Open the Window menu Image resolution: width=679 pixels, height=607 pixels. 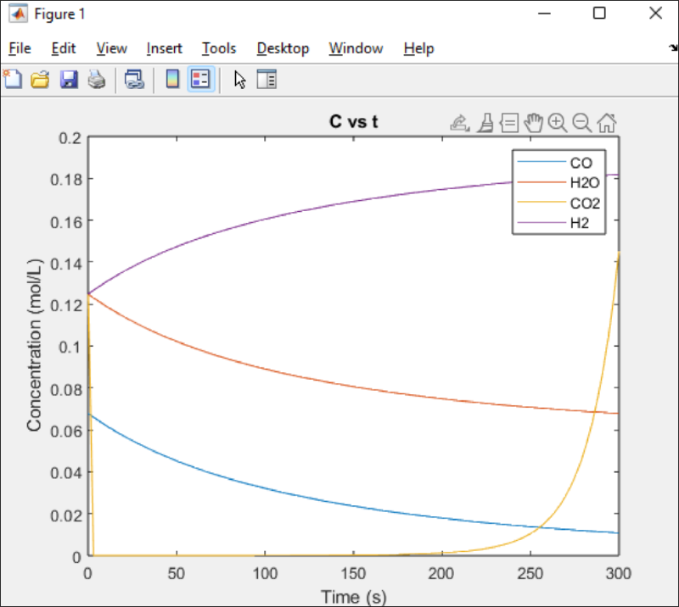pyautogui.click(x=356, y=48)
